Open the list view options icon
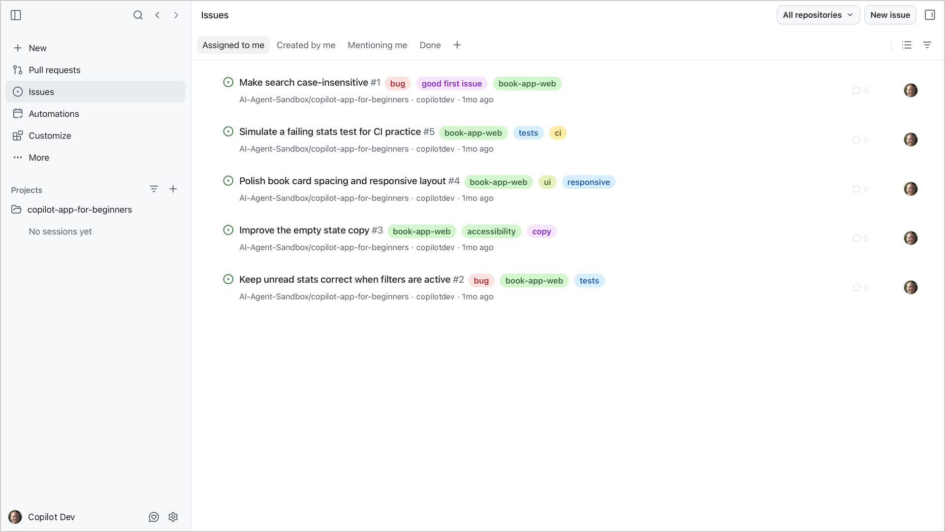Screen dimensions: 945x532 [x=907, y=45]
